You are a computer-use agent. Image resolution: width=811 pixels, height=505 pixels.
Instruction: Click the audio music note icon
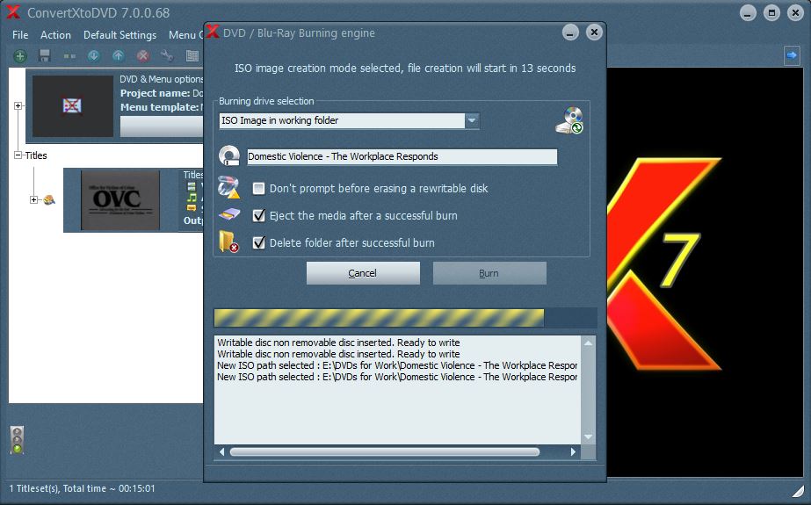coord(192,198)
